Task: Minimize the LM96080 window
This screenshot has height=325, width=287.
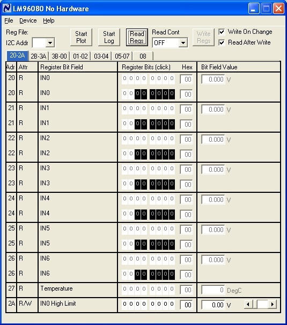Action: [254, 9]
